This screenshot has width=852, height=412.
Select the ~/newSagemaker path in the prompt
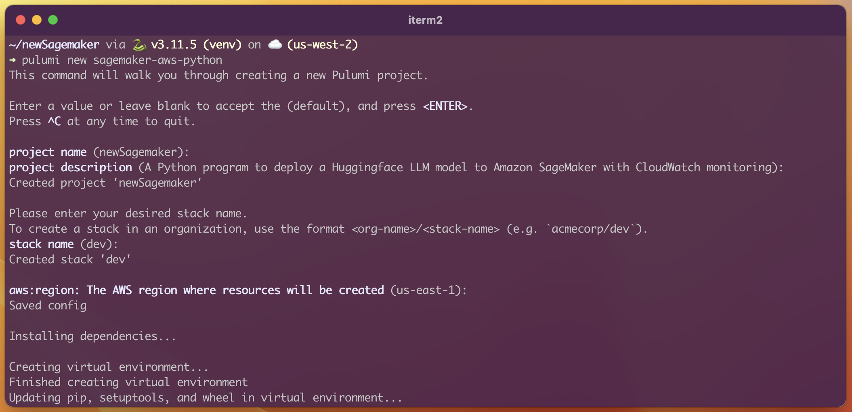pyautogui.click(x=53, y=44)
